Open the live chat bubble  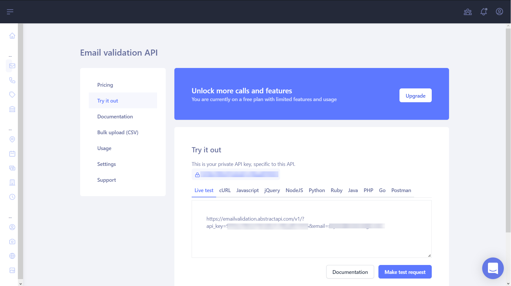(x=493, y=268)
